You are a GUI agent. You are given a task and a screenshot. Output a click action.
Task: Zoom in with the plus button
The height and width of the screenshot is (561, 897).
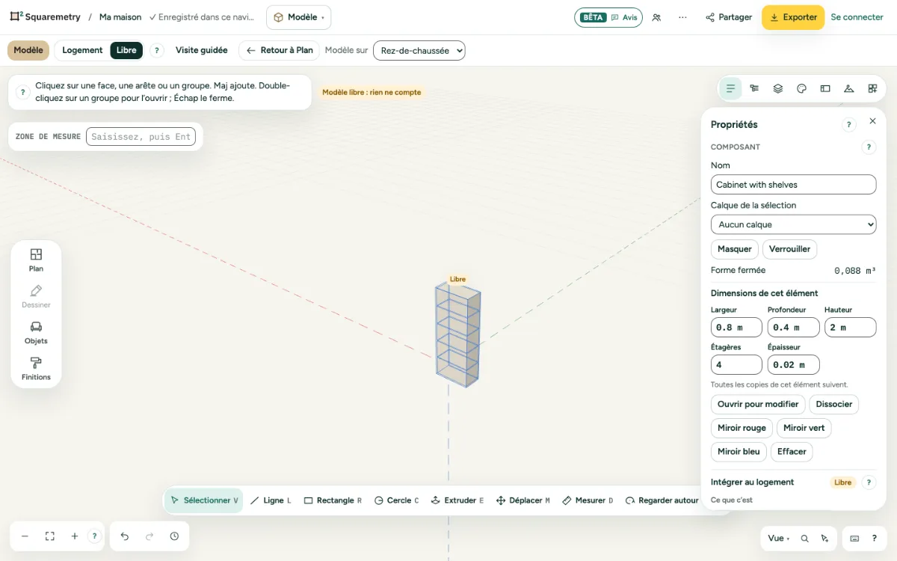tap(75, 536)
